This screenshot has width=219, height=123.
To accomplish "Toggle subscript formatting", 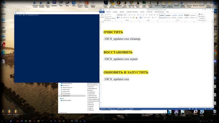I will point(126,17).
